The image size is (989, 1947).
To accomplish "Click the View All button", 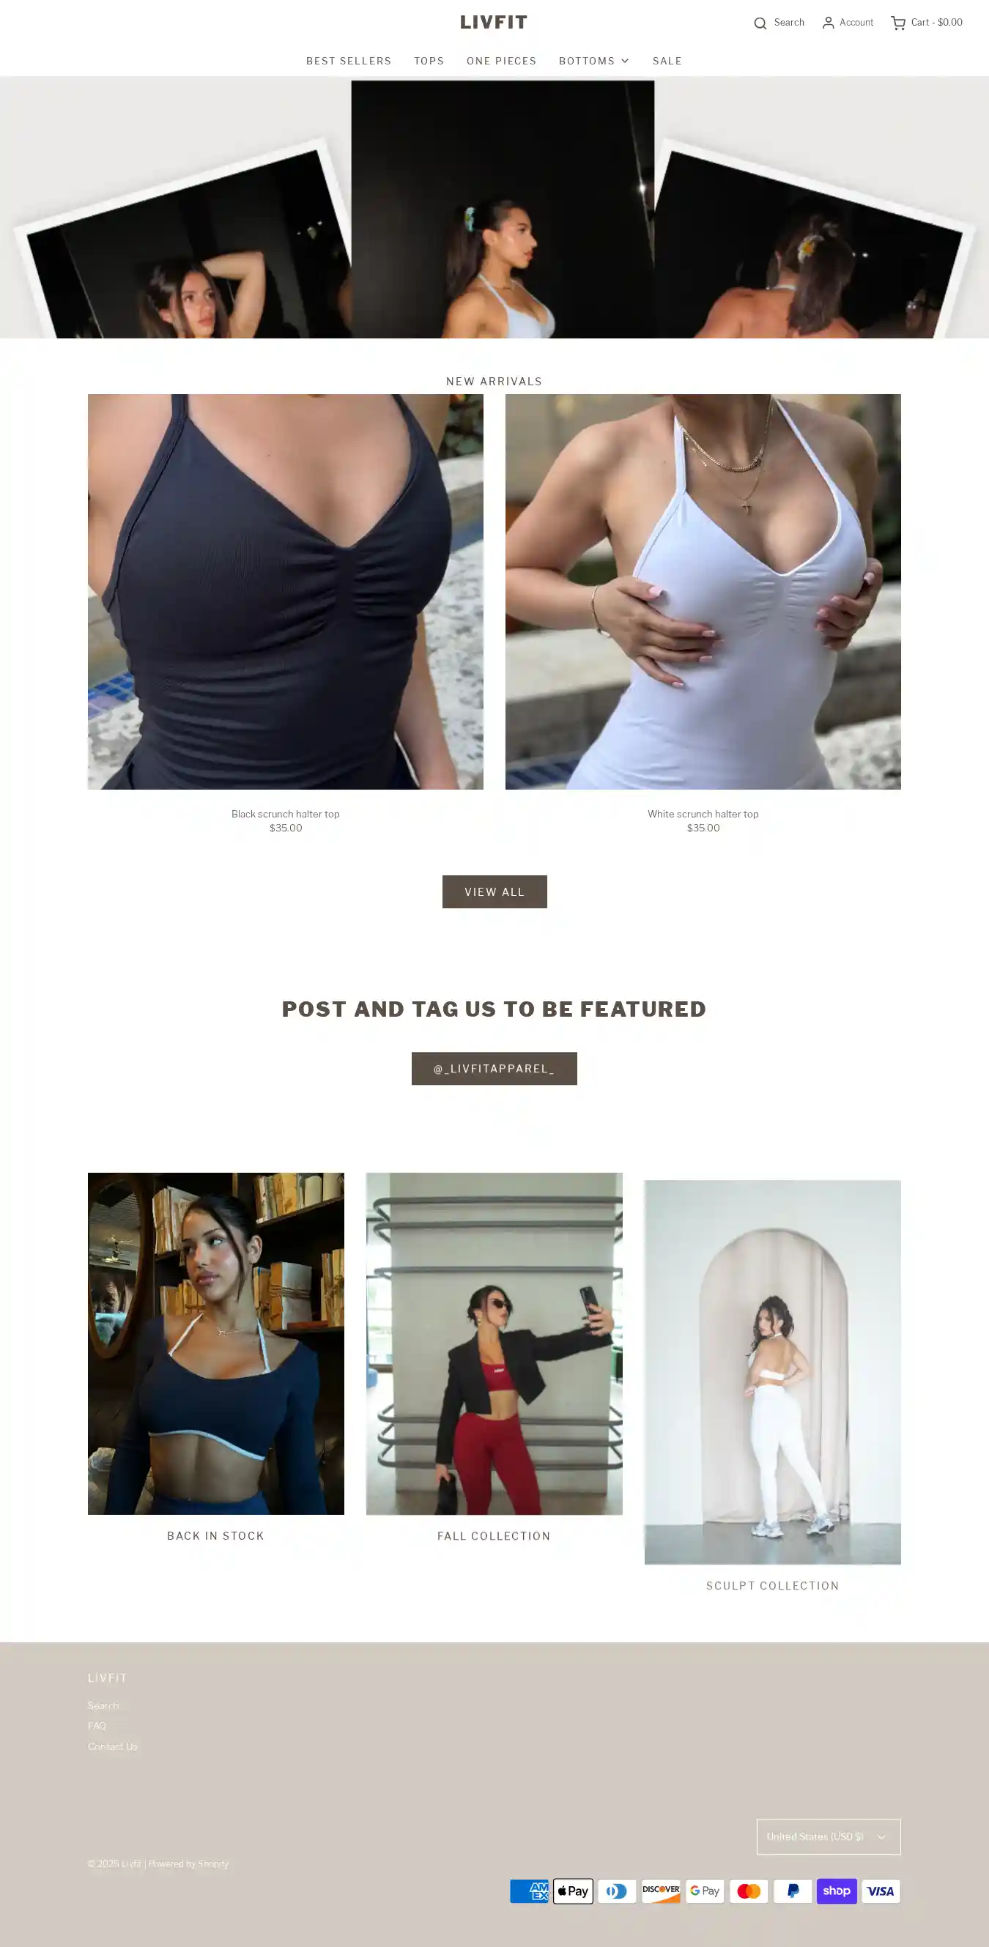I will pyautogui.click(x=494, y=892).
